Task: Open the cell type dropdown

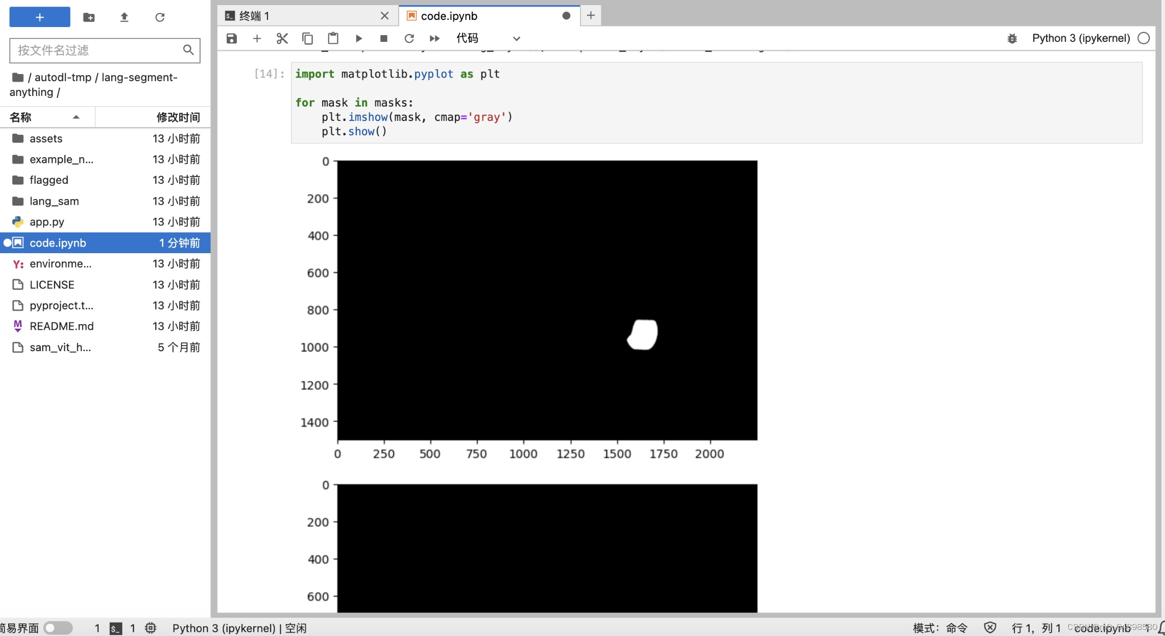Action: click(x=488, y=38)
